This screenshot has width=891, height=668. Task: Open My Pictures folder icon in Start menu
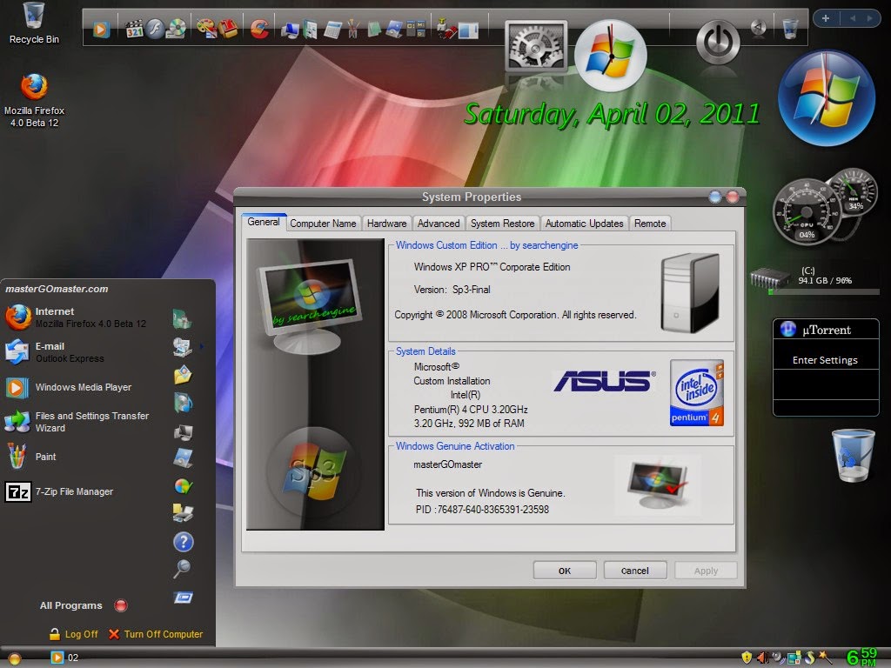[183, 375]
